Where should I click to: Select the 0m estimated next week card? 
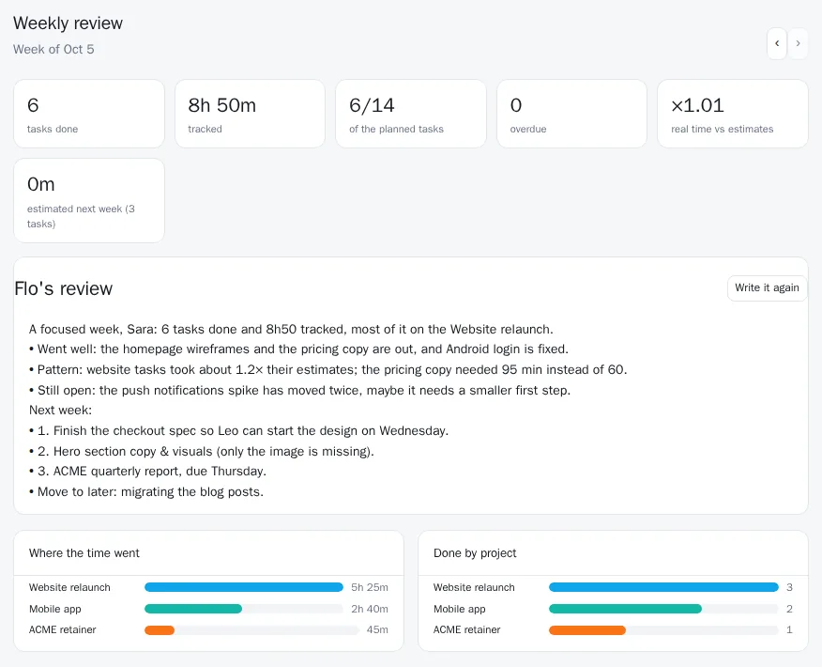(89, 200)
